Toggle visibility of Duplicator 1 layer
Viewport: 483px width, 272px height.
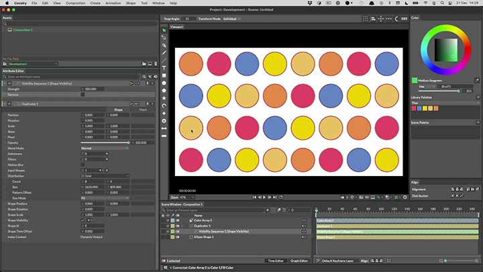[168, 226]
